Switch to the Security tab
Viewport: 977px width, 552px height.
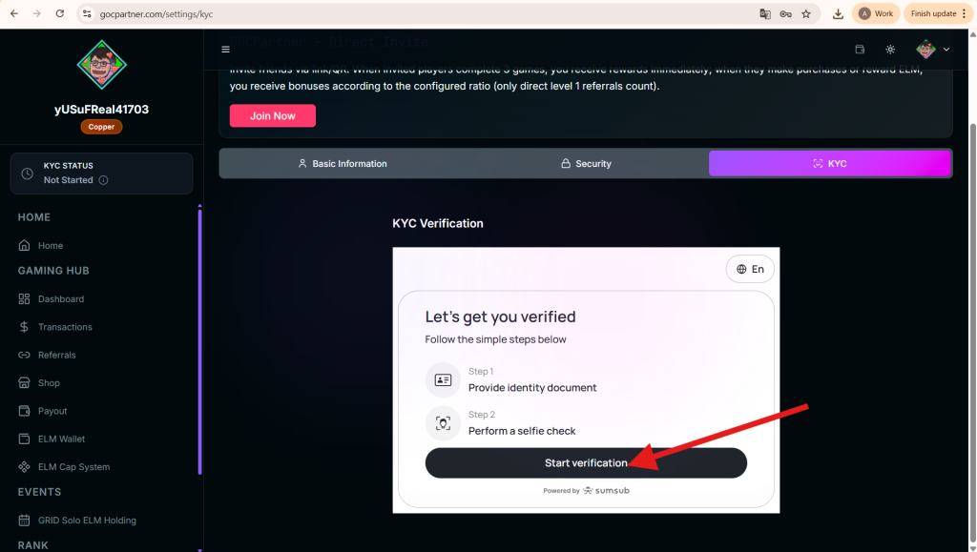pos(586,164)
